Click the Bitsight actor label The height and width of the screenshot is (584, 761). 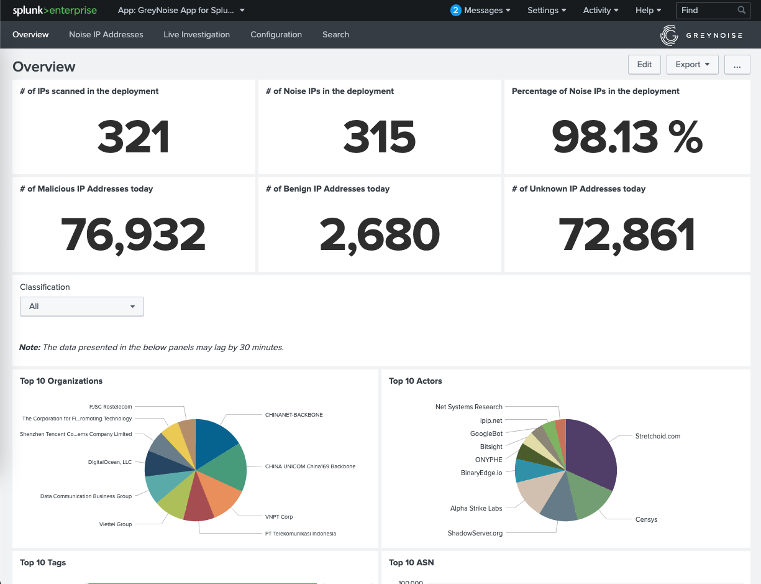(x=491, y=447)
